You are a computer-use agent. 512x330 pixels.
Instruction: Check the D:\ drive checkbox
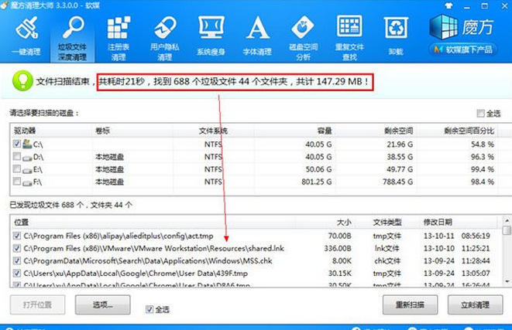point(17,156)
